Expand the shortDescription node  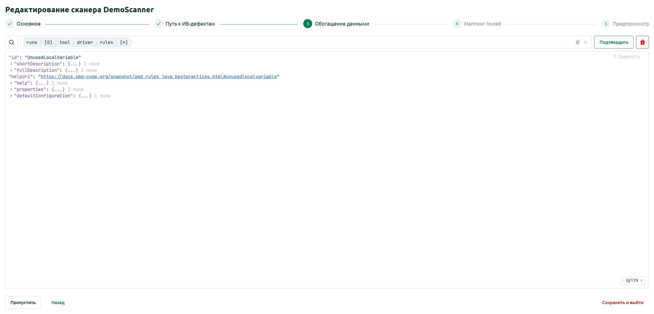click(x=11, y=64)
